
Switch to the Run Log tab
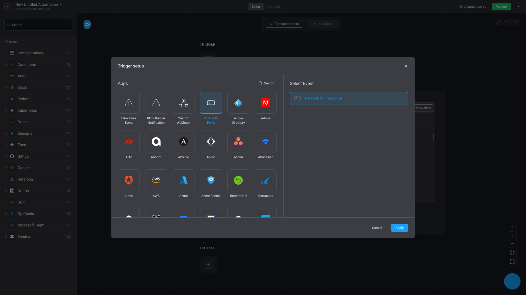click(274, 7)
